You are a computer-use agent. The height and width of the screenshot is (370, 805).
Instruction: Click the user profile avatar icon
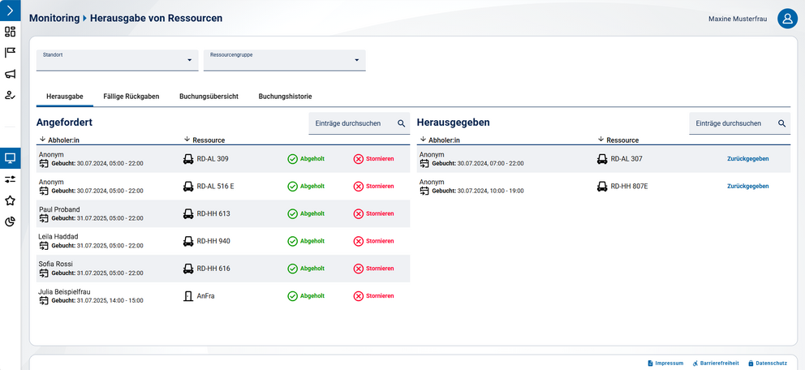pos(787,19)
